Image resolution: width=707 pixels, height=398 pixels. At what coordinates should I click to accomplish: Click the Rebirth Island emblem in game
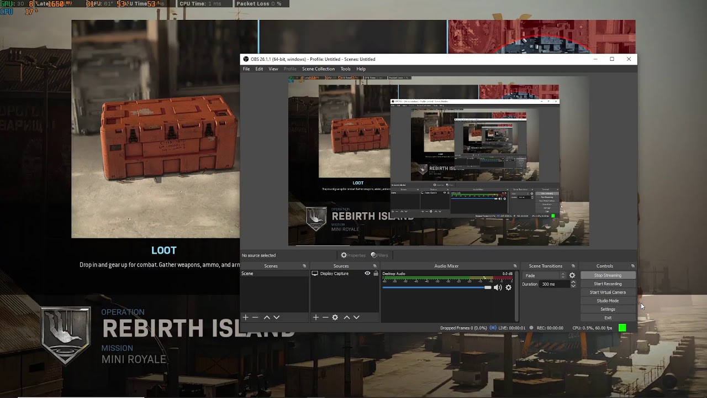tap(66, 336)
